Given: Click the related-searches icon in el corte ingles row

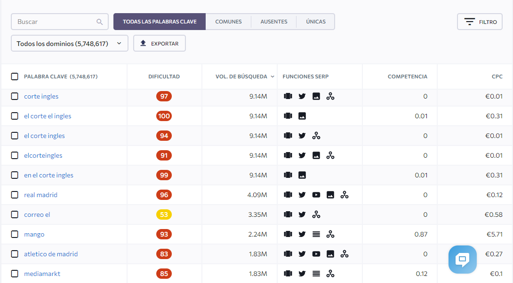Looking at the screenshot, I should pyautogui.click(x=316, y=136).
